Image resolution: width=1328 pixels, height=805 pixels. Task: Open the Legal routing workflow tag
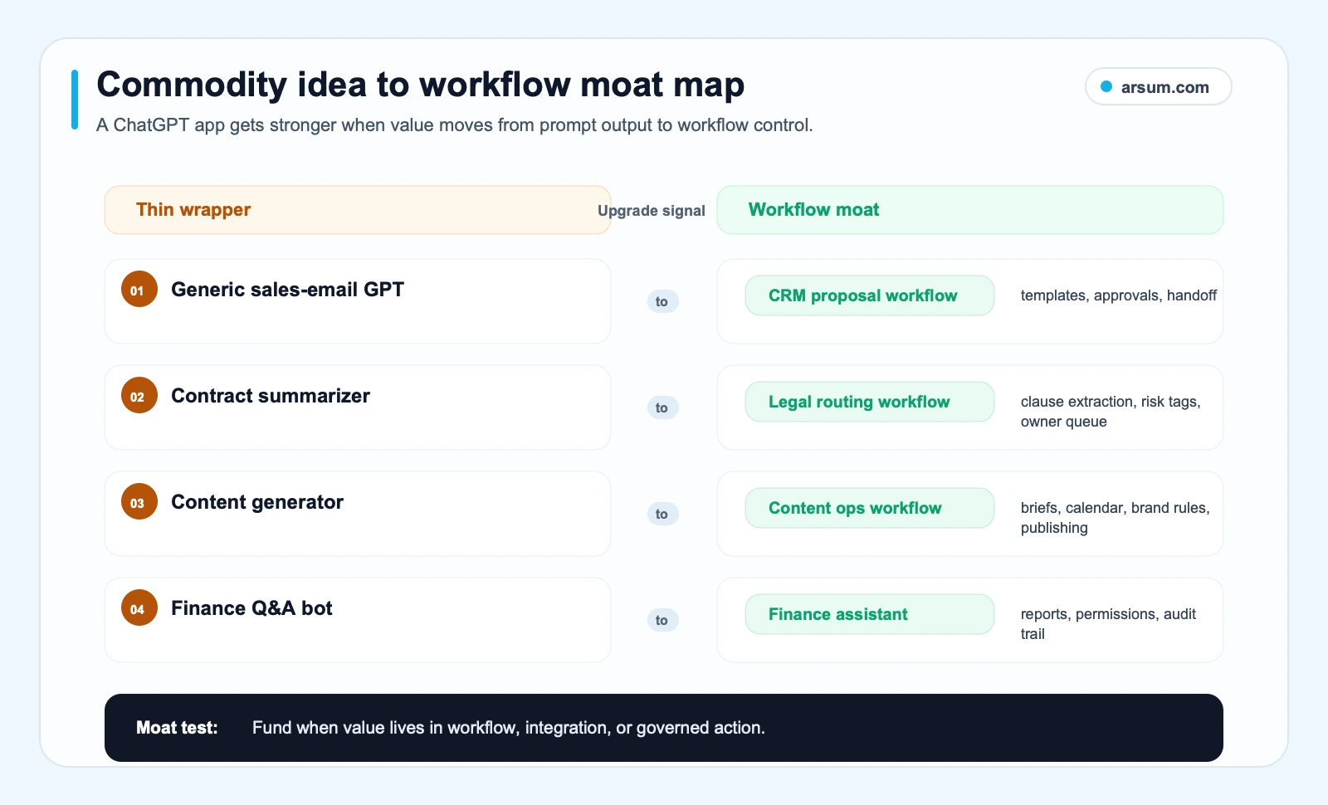click(x=870, y=402)
